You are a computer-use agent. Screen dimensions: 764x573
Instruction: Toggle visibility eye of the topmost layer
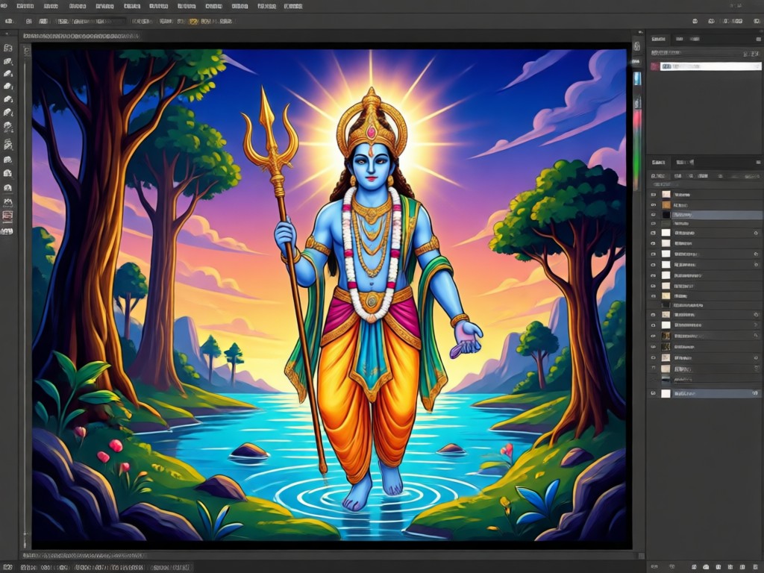point(654,195)
